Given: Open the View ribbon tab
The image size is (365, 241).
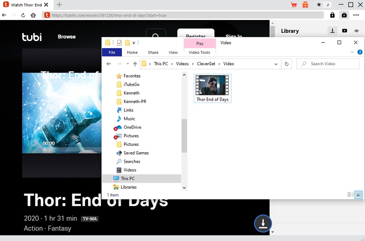Looking at the screenshot, I should click(x=173, y=52).
